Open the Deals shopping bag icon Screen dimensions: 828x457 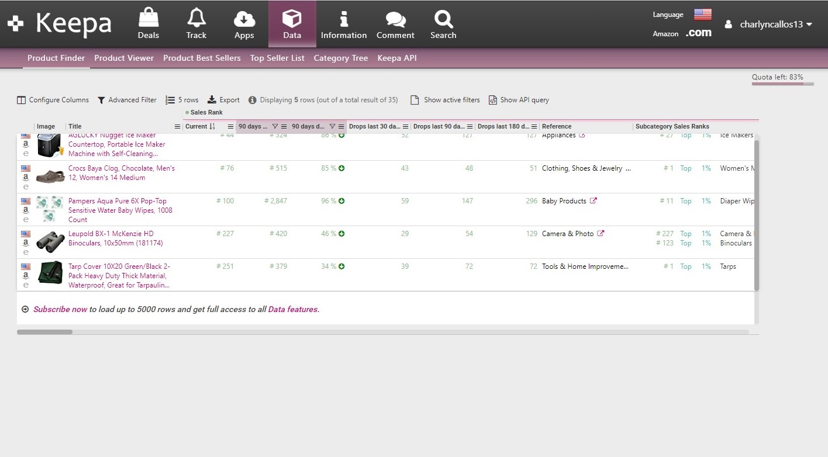click(148, 18)
